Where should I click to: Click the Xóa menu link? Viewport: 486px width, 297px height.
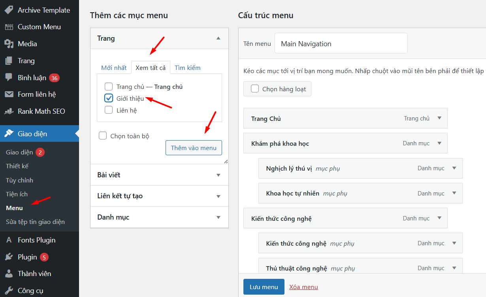point(303,287)
